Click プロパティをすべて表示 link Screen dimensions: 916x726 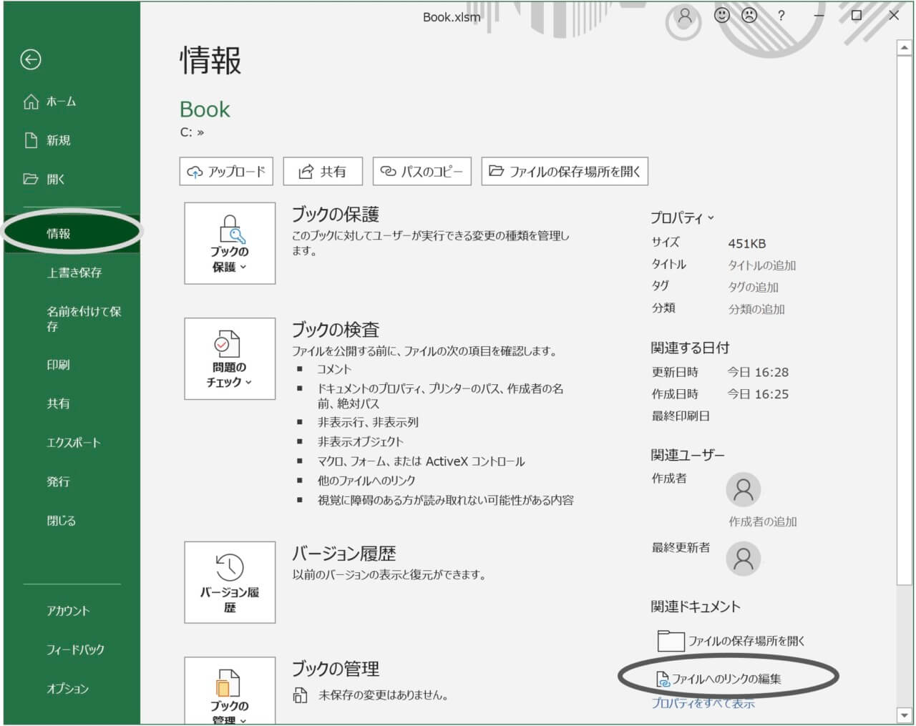[703, 703]
